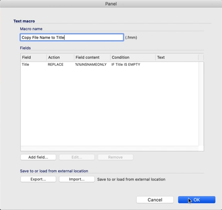The image size is (222, 210).
Task: Click the Edit... button
Action: point(77,157)
